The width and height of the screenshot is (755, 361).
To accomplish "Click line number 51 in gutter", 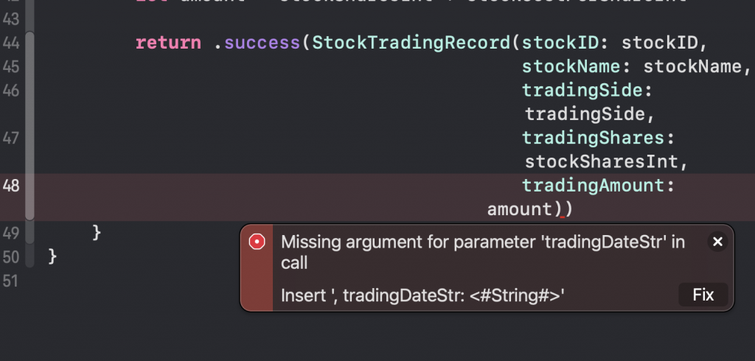I will pos(11,281).
